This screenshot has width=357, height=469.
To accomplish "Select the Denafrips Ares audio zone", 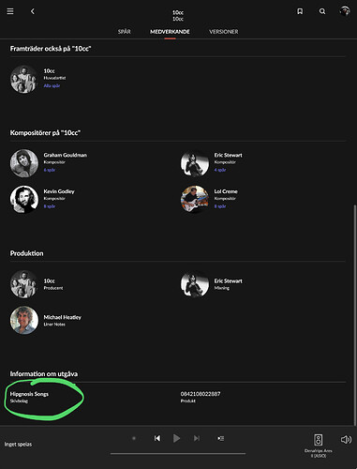I will pos(319,446).
